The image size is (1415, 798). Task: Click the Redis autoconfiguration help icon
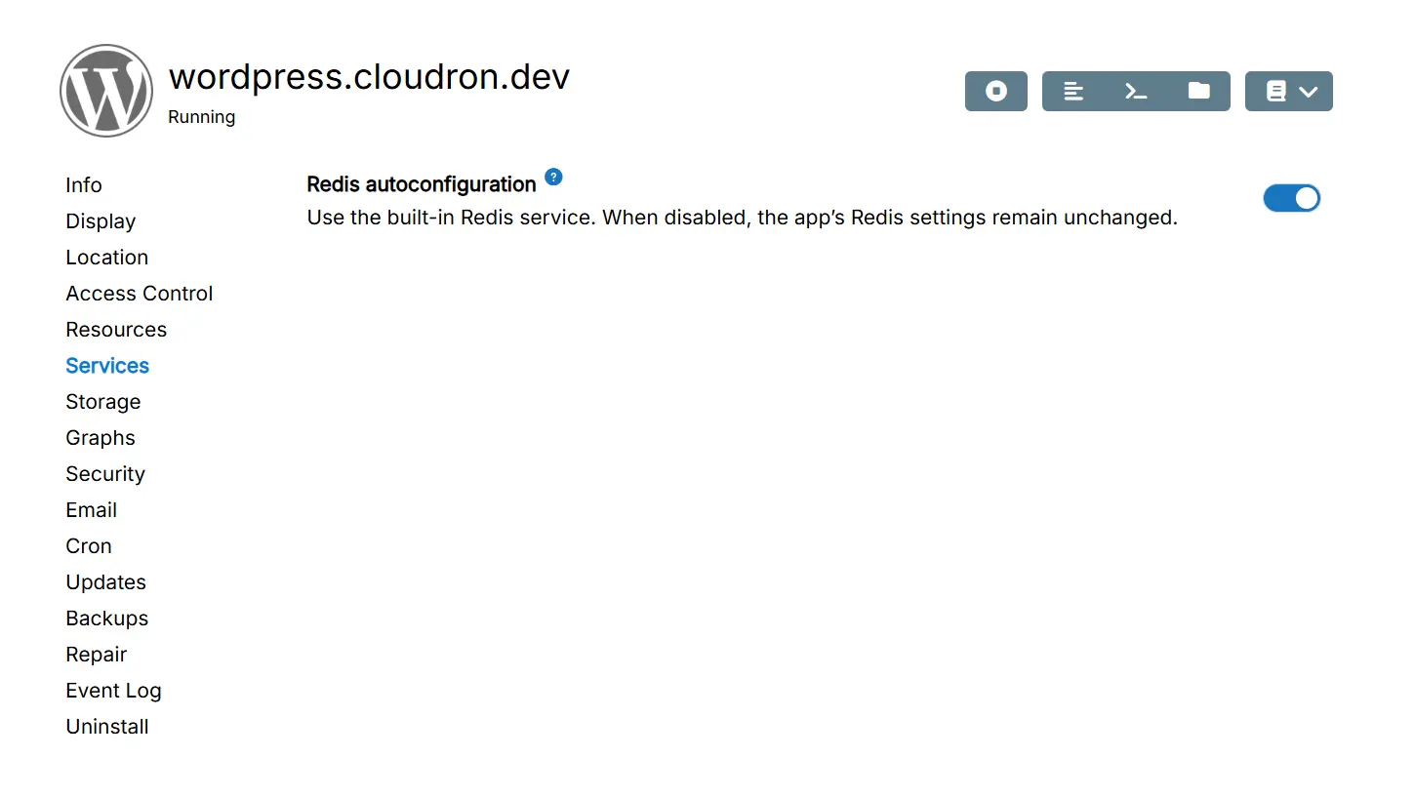click(x=553, y=177)
